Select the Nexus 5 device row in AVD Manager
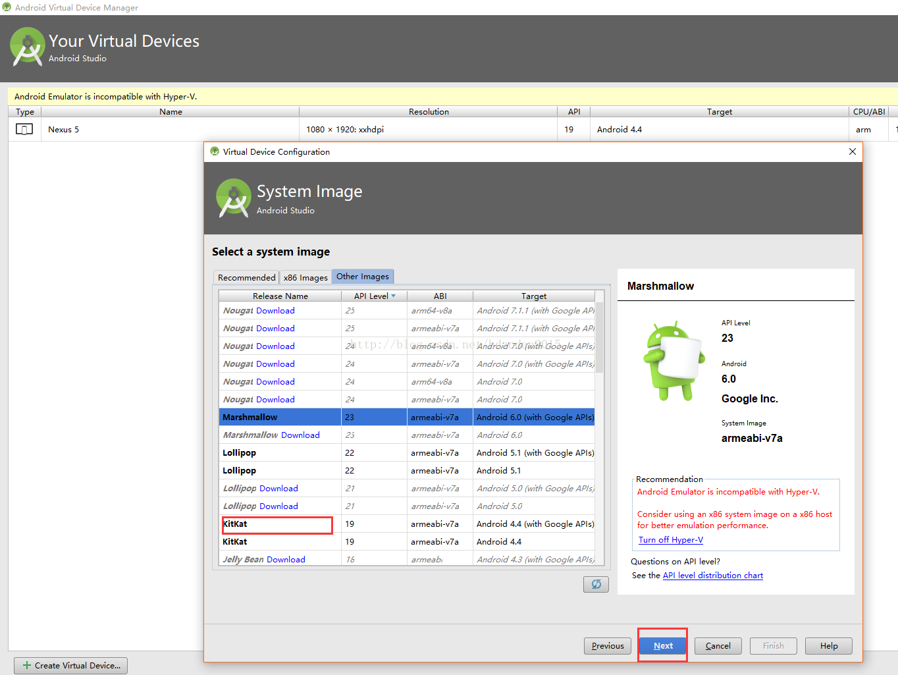Image resolution: width=898 pixels, height=675 pixels. 453,129
